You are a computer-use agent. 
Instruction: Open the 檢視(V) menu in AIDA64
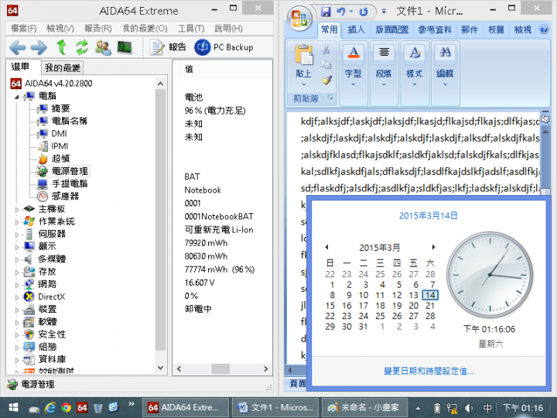[x=60, y=29]
